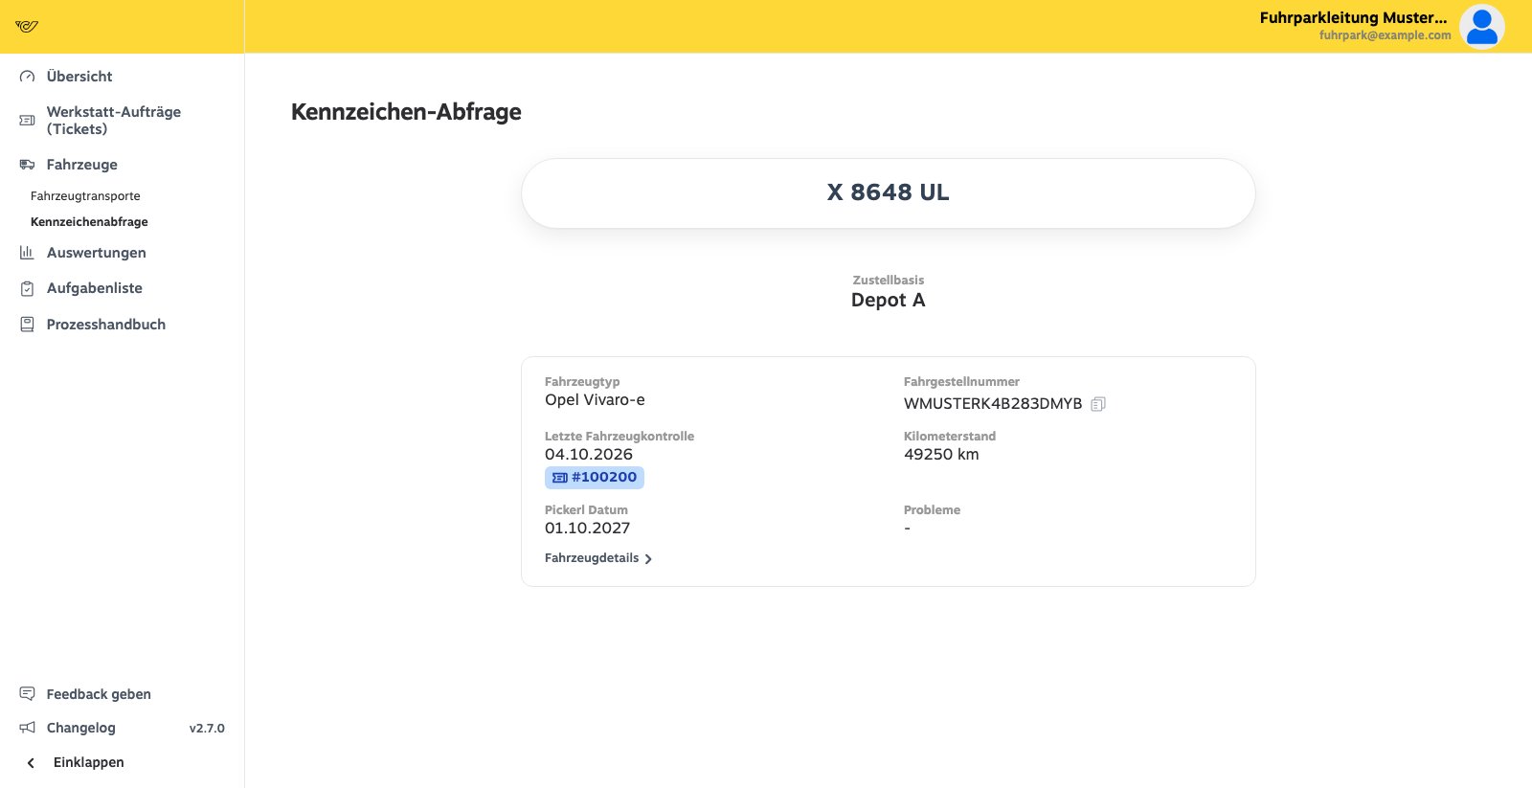Click the Pickerl date 01.10.2027
Screen dimensions: 1532x788
coord(588,529)
